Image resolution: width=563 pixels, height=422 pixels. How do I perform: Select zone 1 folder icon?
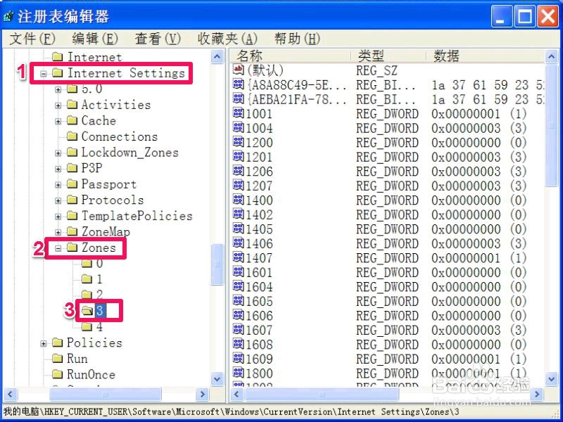(87, 279)
